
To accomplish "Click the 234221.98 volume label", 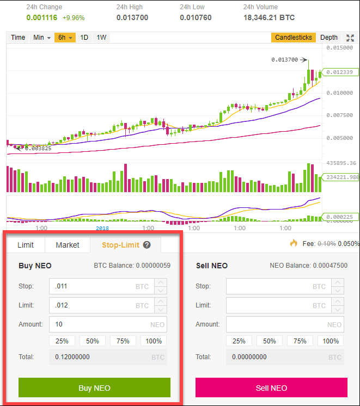I will 340,177.
